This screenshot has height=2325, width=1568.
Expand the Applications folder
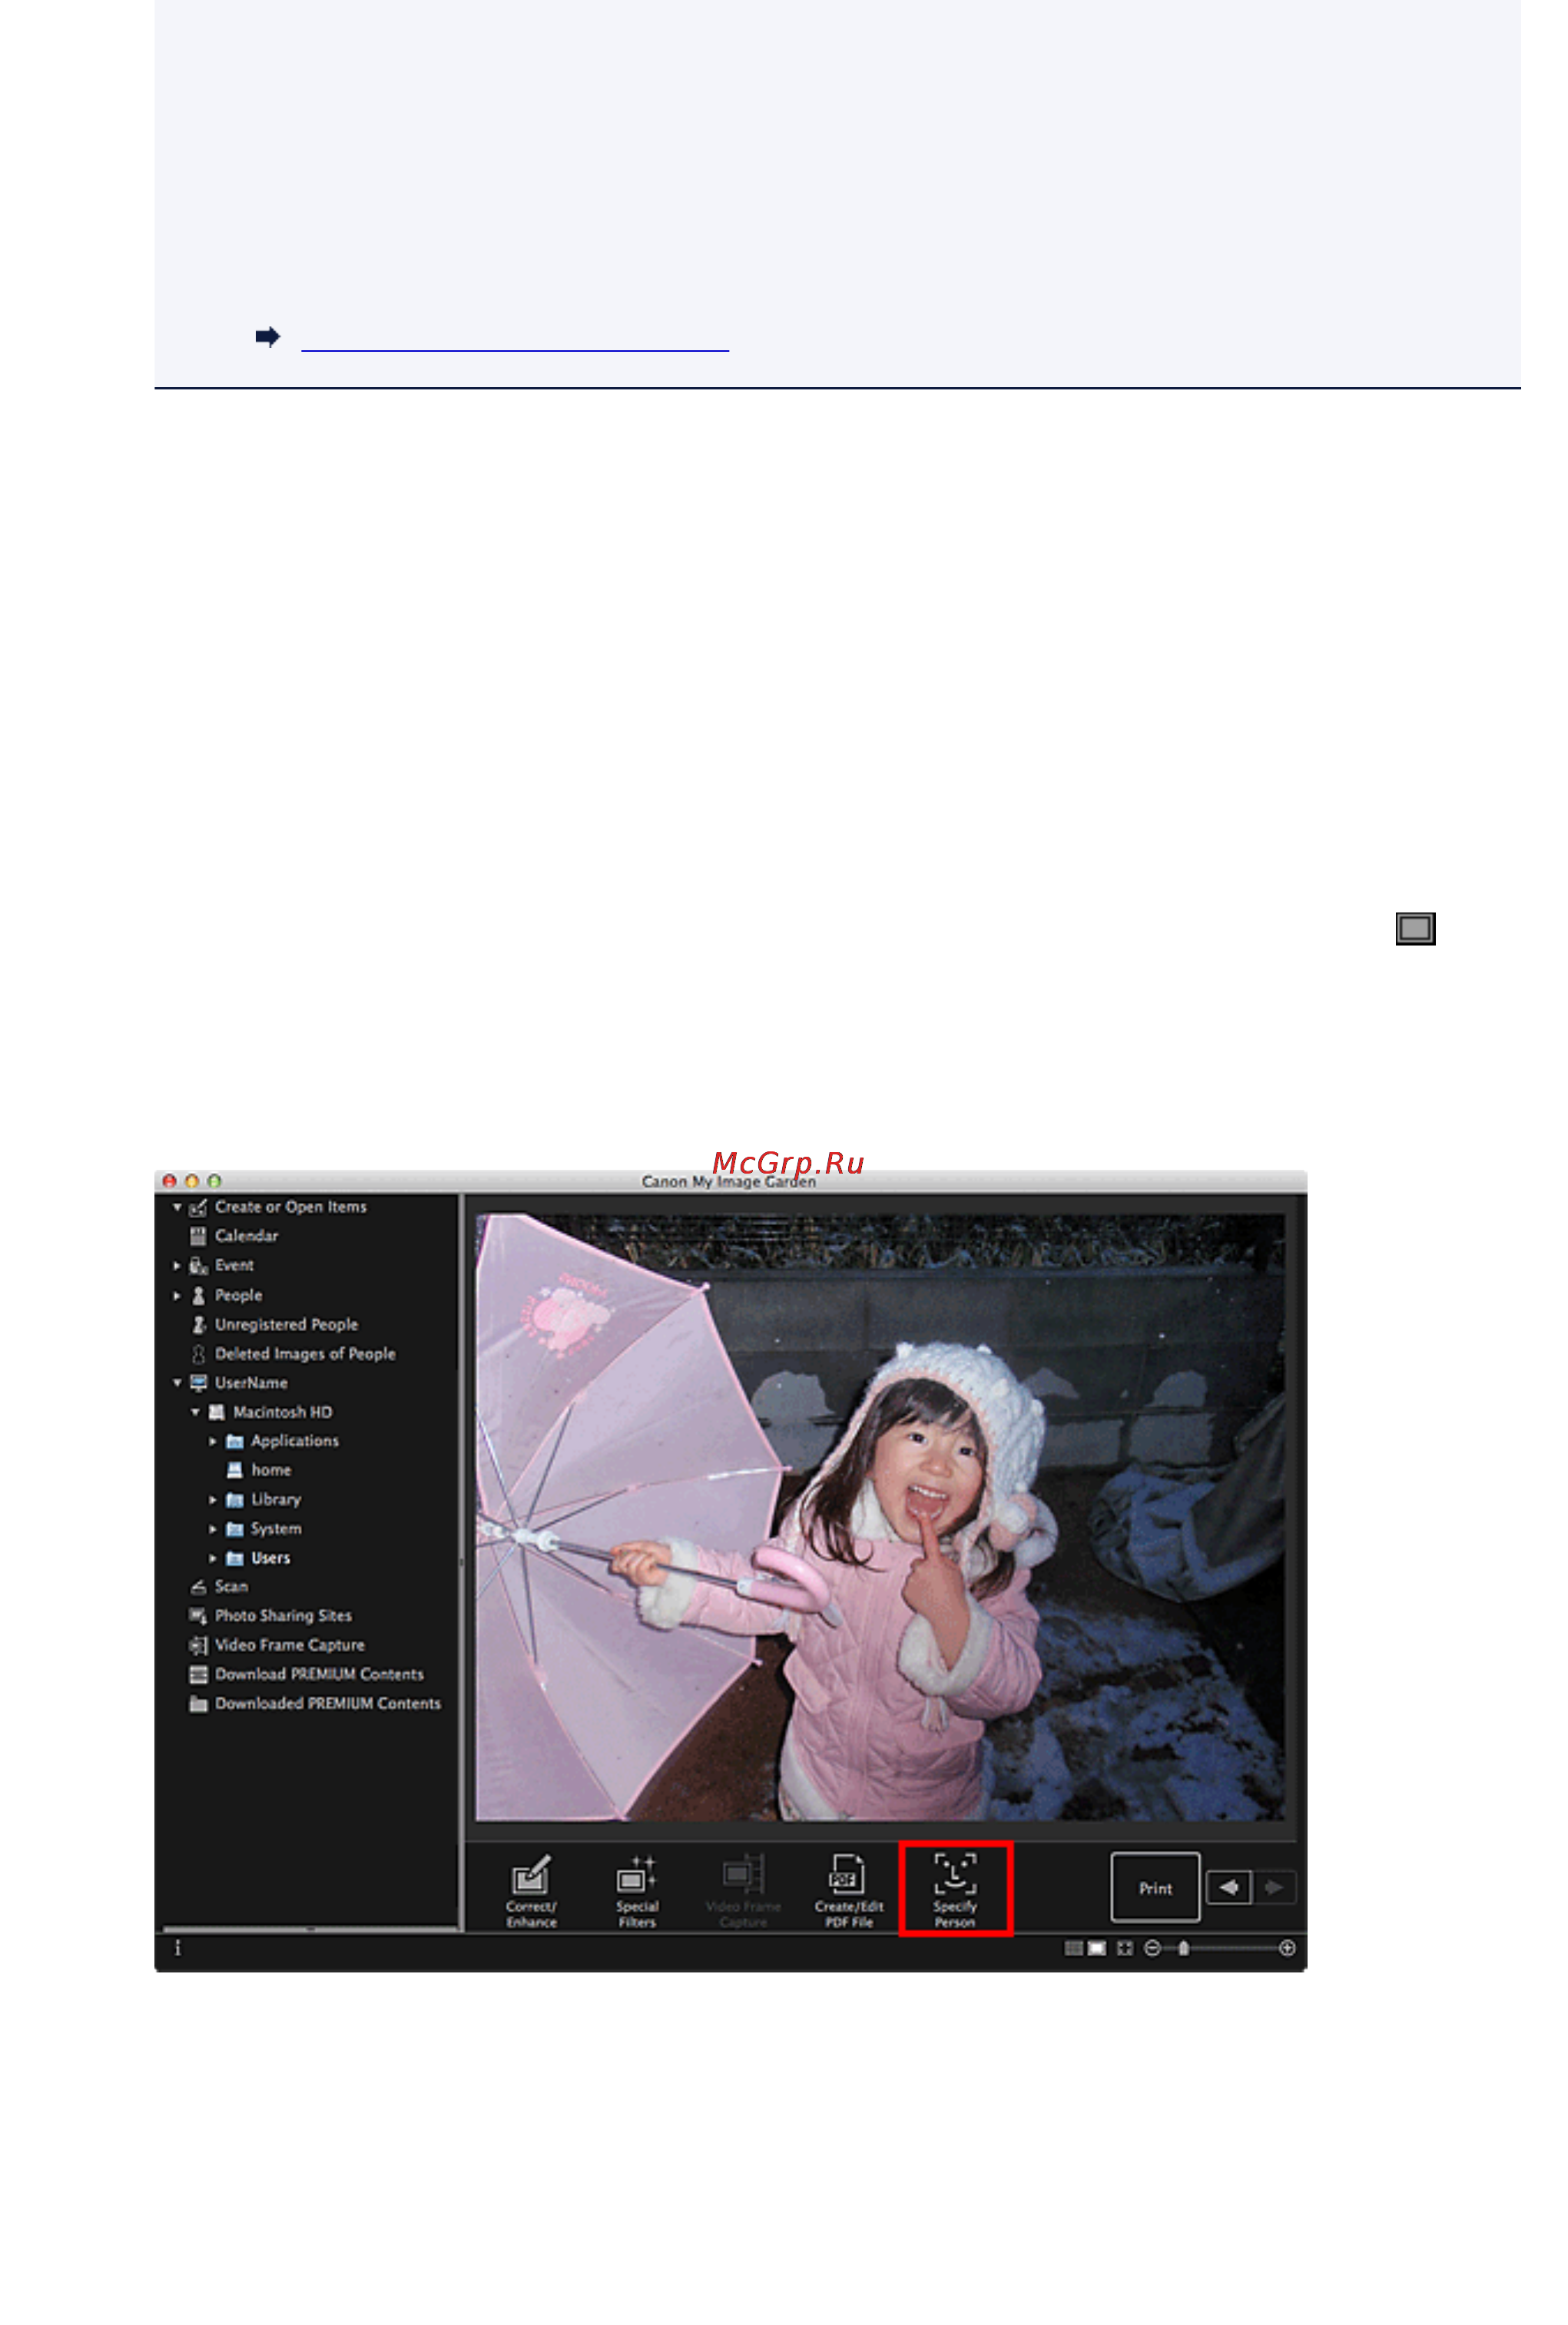[x=213, y=1442]
